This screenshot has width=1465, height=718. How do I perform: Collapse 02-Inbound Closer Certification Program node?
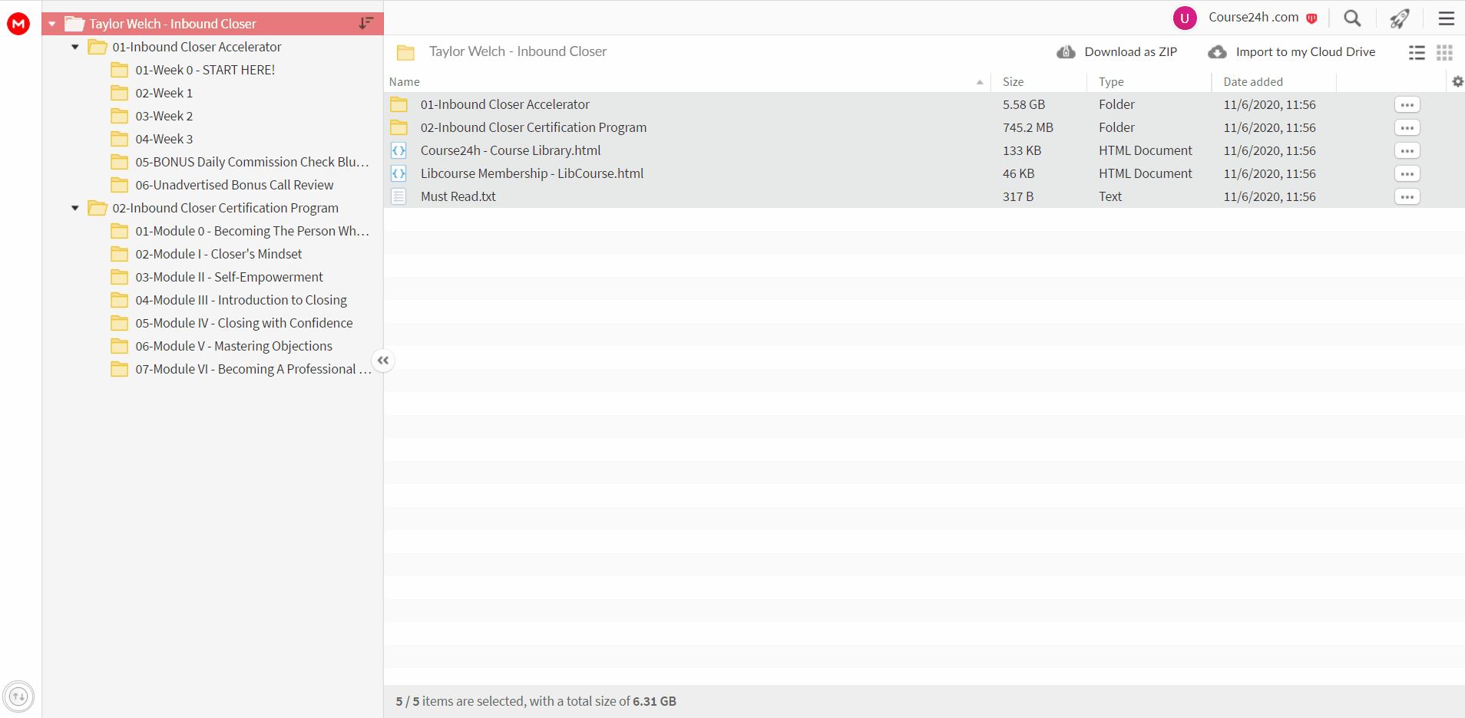point(75,208)
